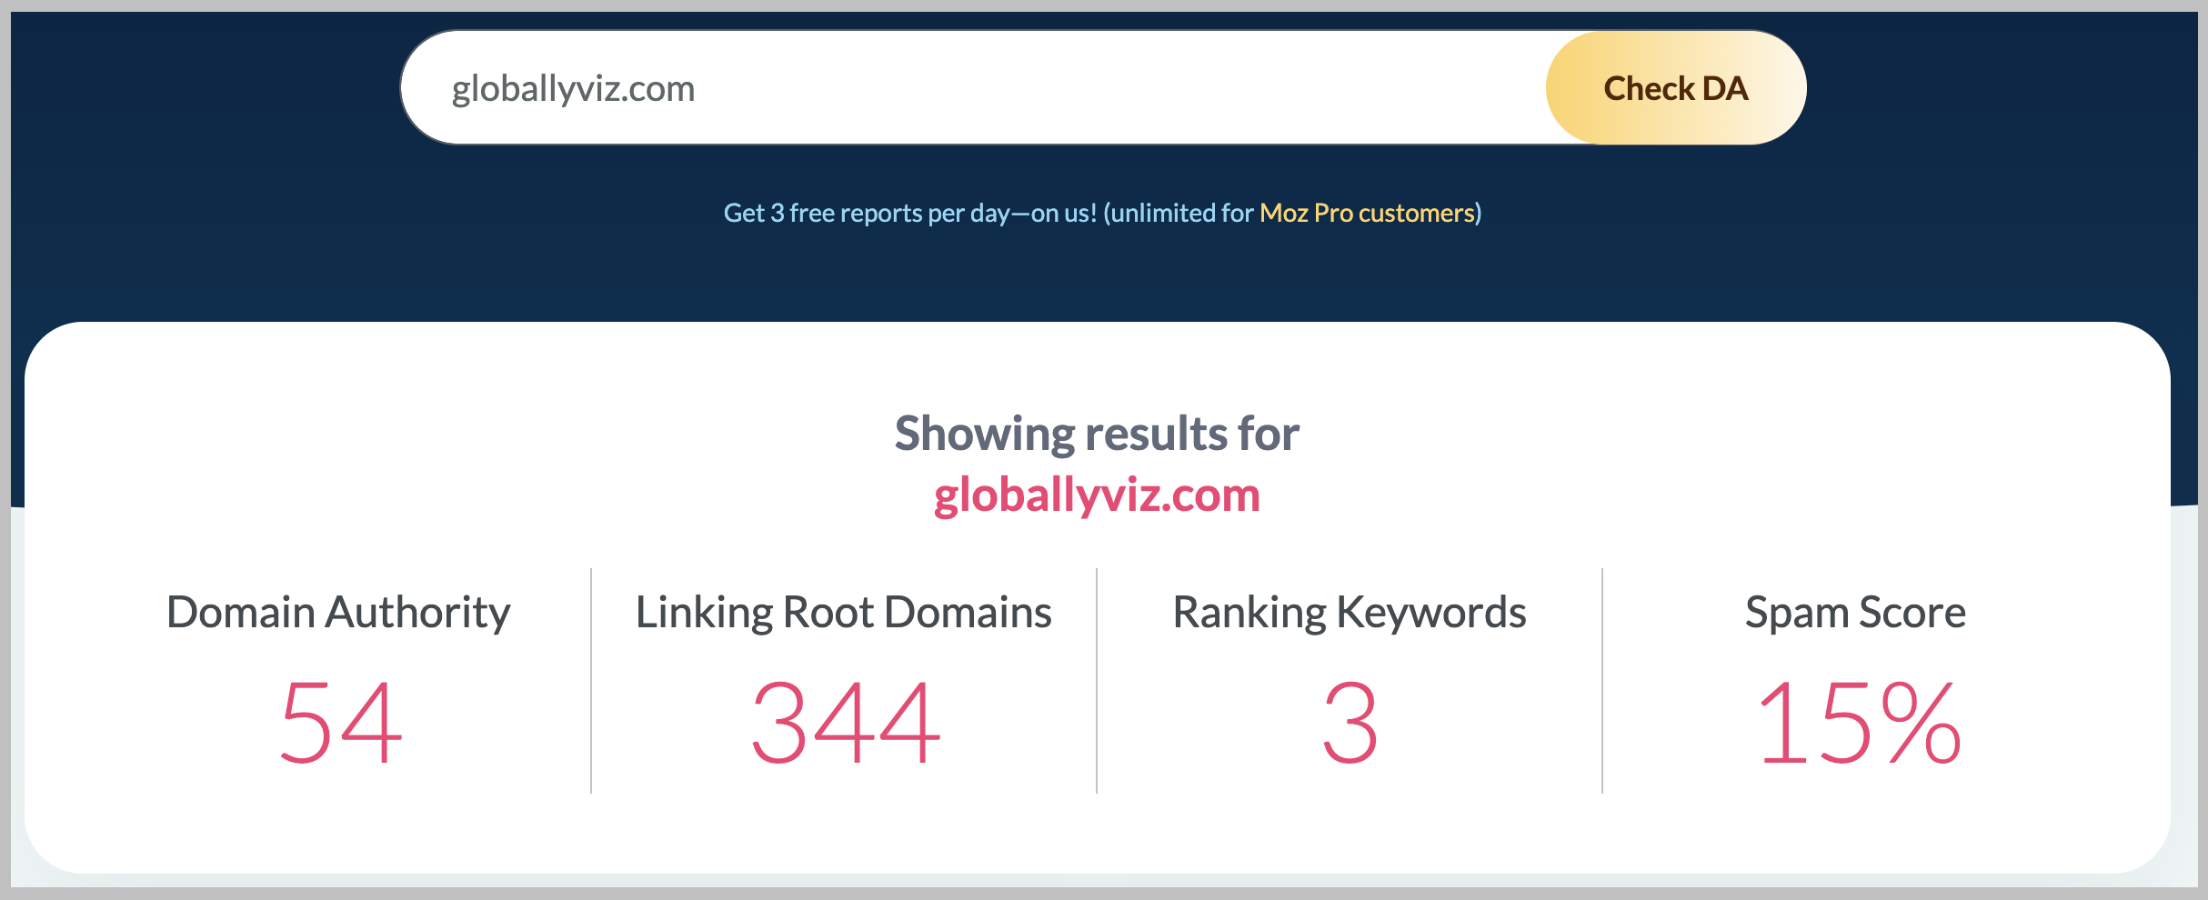Click the Domain Authority value 54
The width and height of the screenshot is (2208, 900).
(x=340, y=724)
